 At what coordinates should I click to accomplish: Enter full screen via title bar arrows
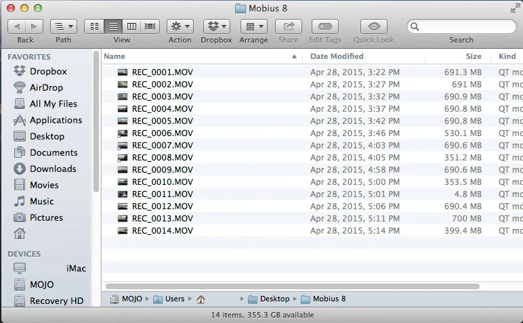click(515, 8)
